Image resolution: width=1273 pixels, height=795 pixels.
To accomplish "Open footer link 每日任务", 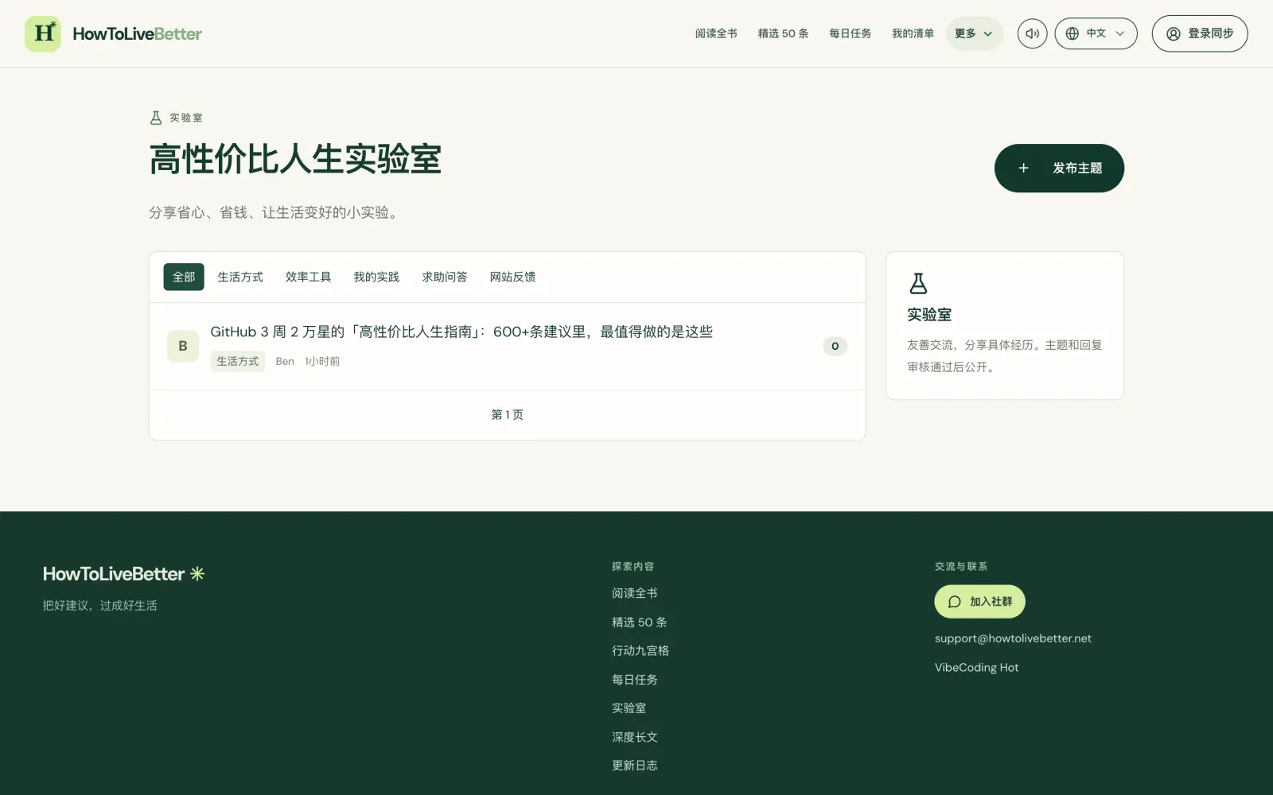I will [x=634, y=679].
